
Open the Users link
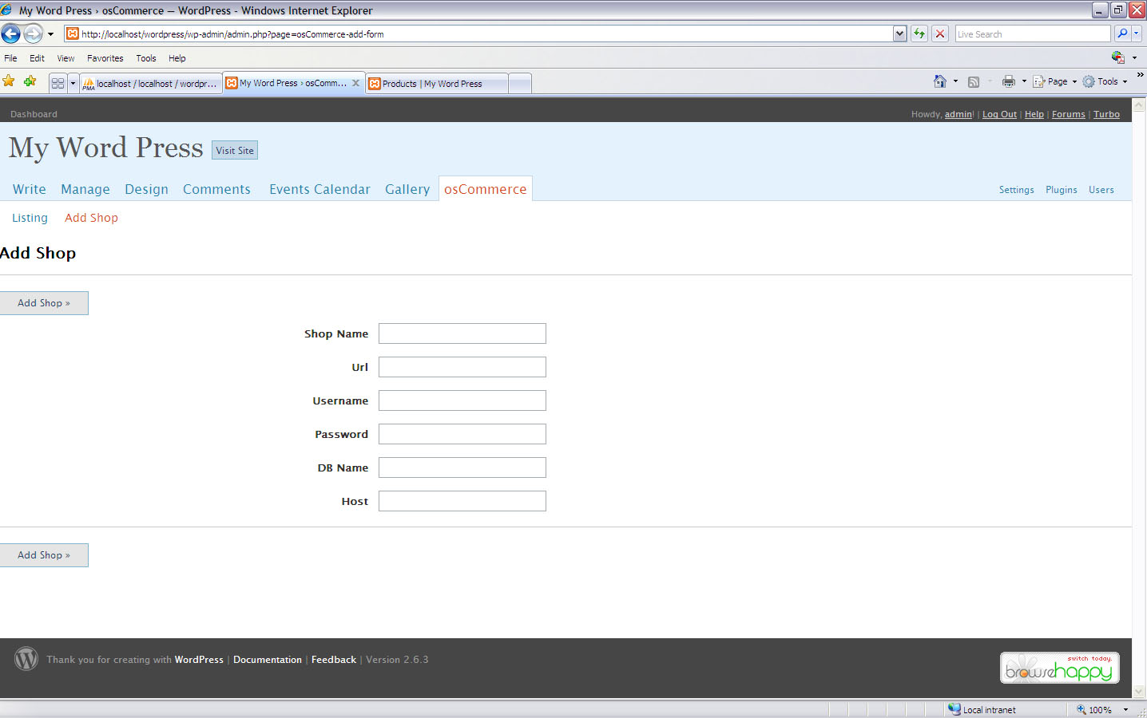(x=1101, y=190)
